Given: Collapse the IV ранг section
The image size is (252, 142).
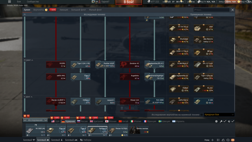Looking at the screenshot, I should 28,60.
